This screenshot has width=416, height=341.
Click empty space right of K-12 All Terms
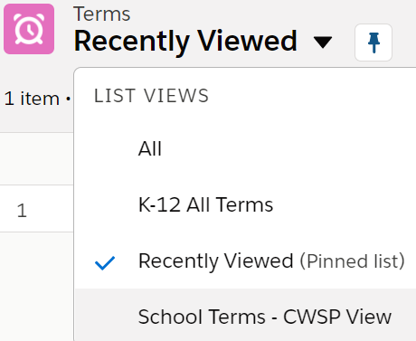[x=344, y=204]
